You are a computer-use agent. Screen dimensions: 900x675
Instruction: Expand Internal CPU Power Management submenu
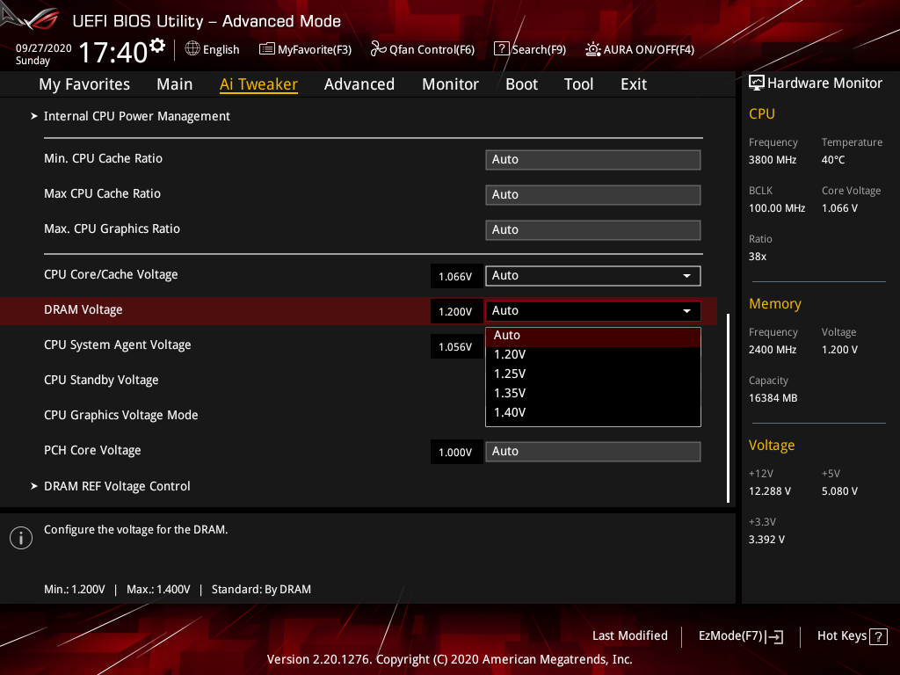point(136,117)
